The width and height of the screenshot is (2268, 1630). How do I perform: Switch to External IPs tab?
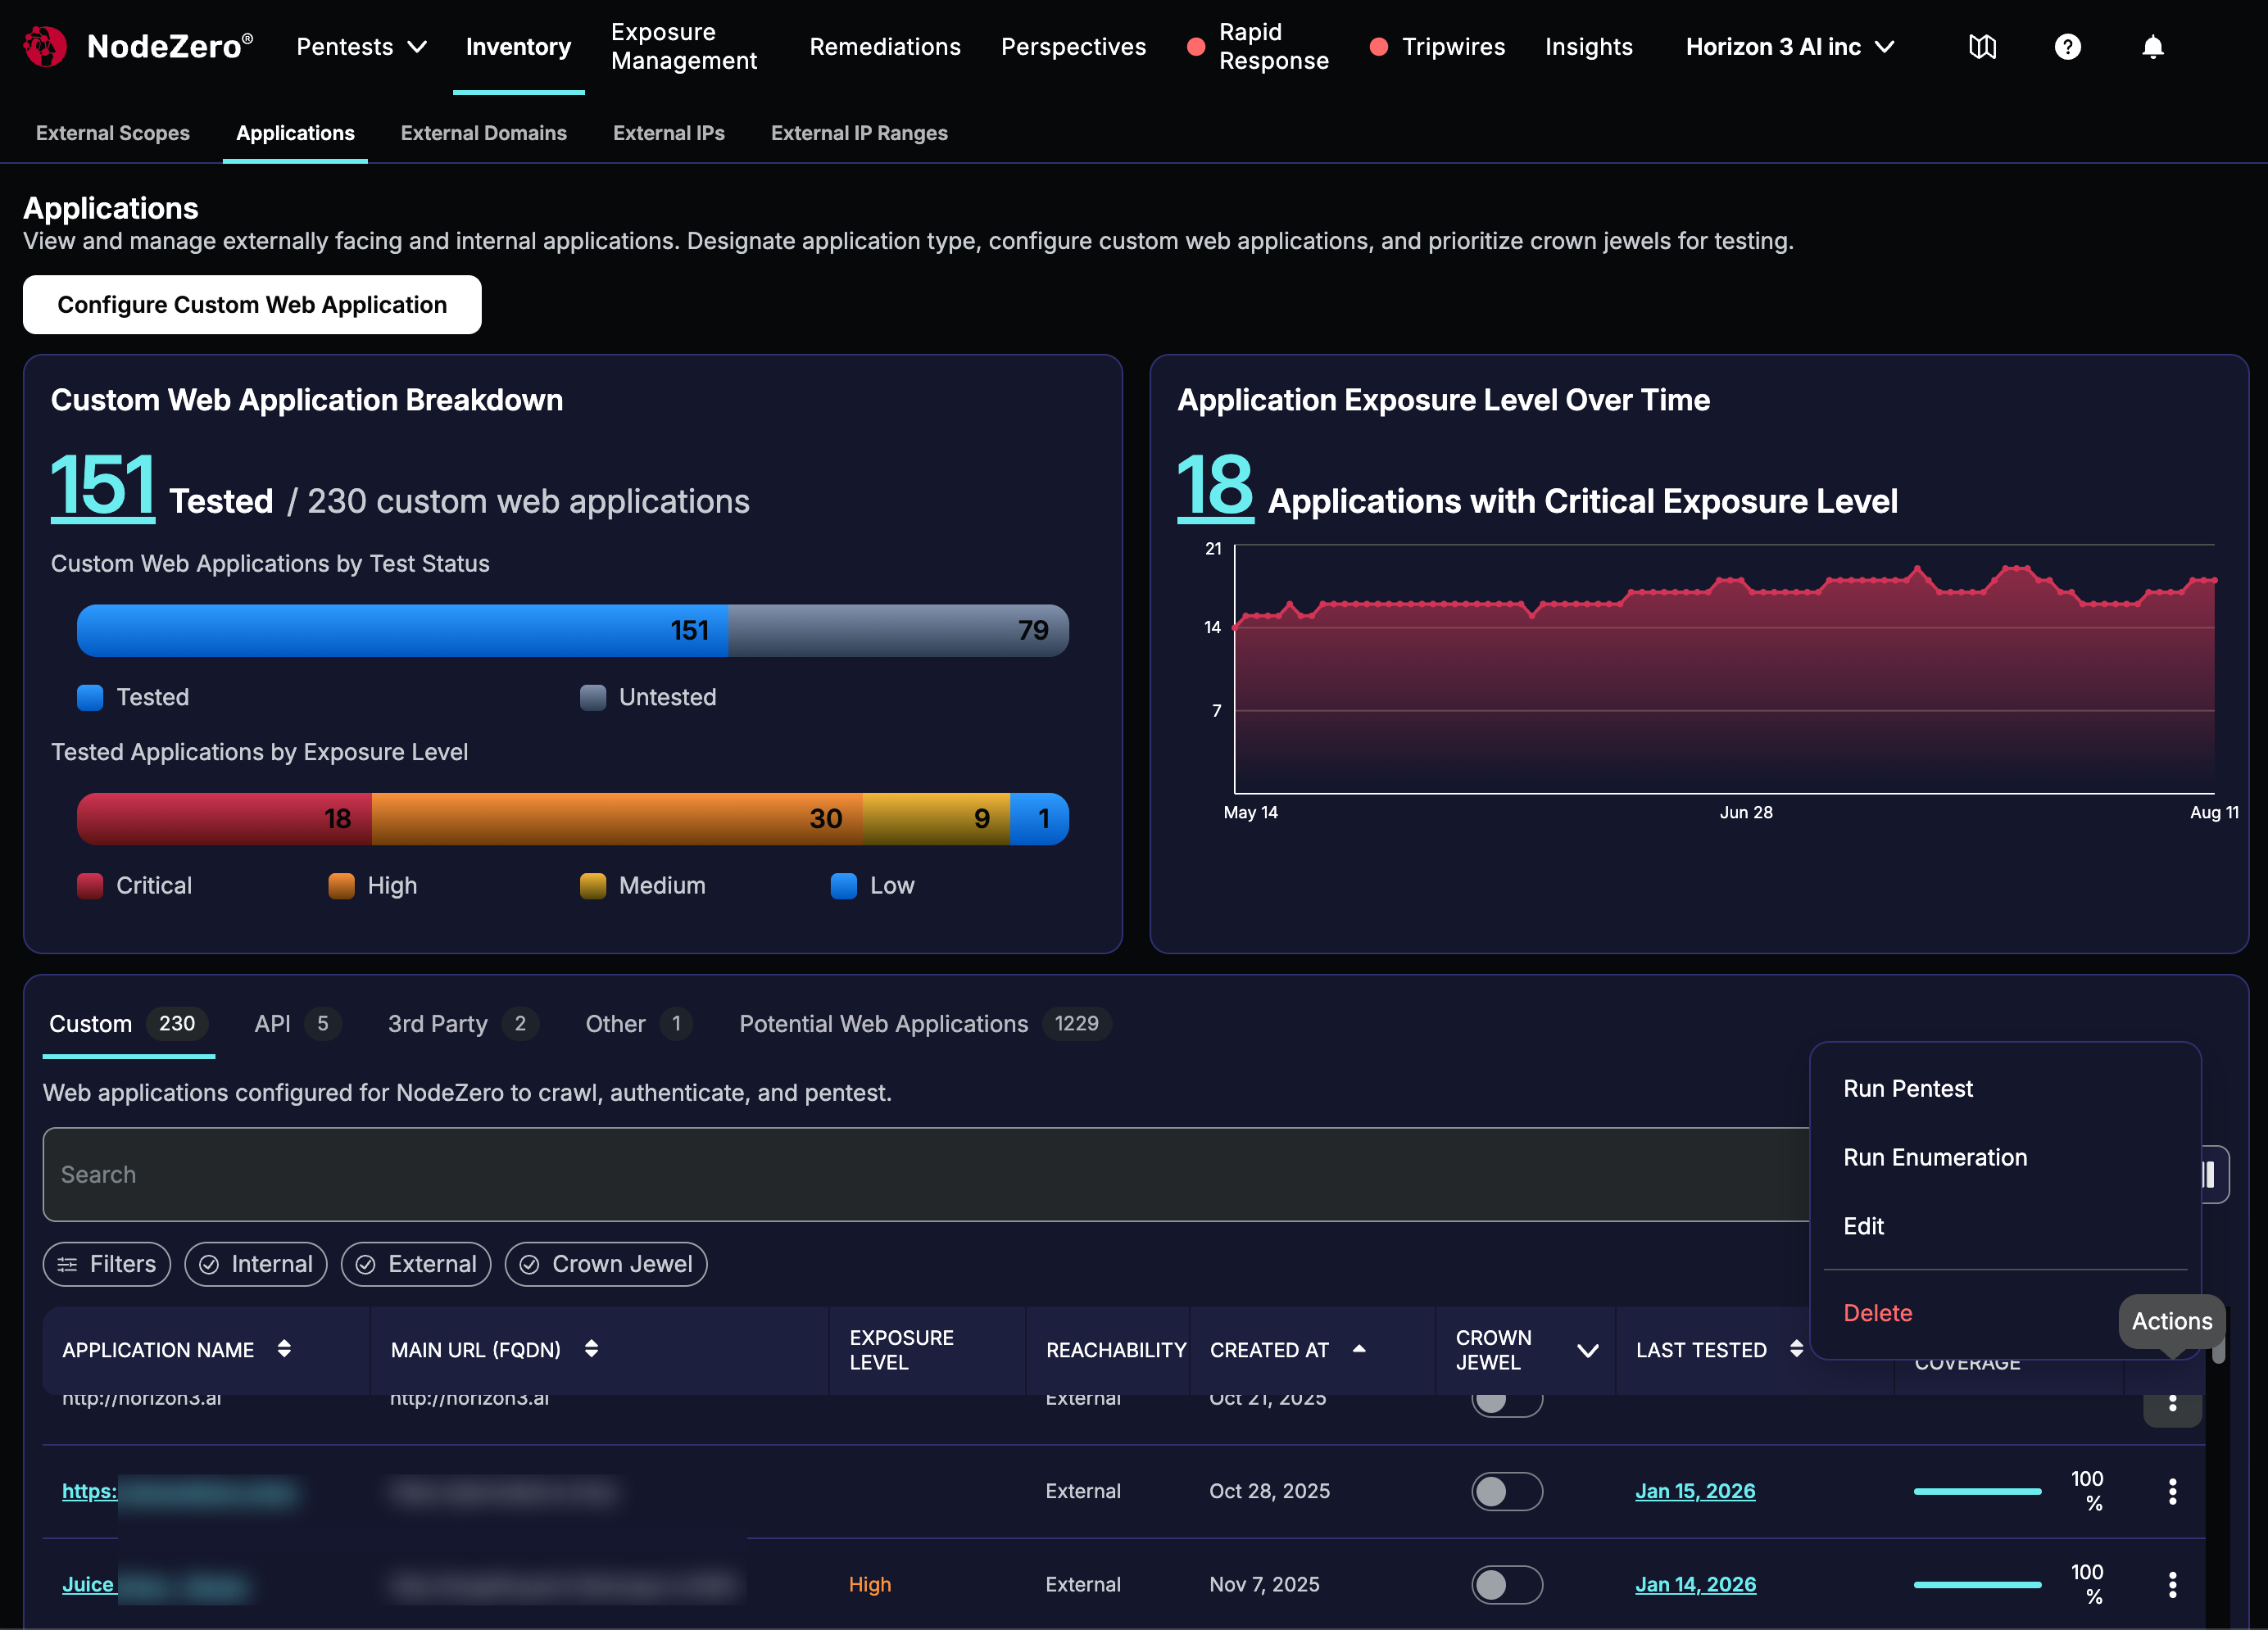(x=669, y=133)
